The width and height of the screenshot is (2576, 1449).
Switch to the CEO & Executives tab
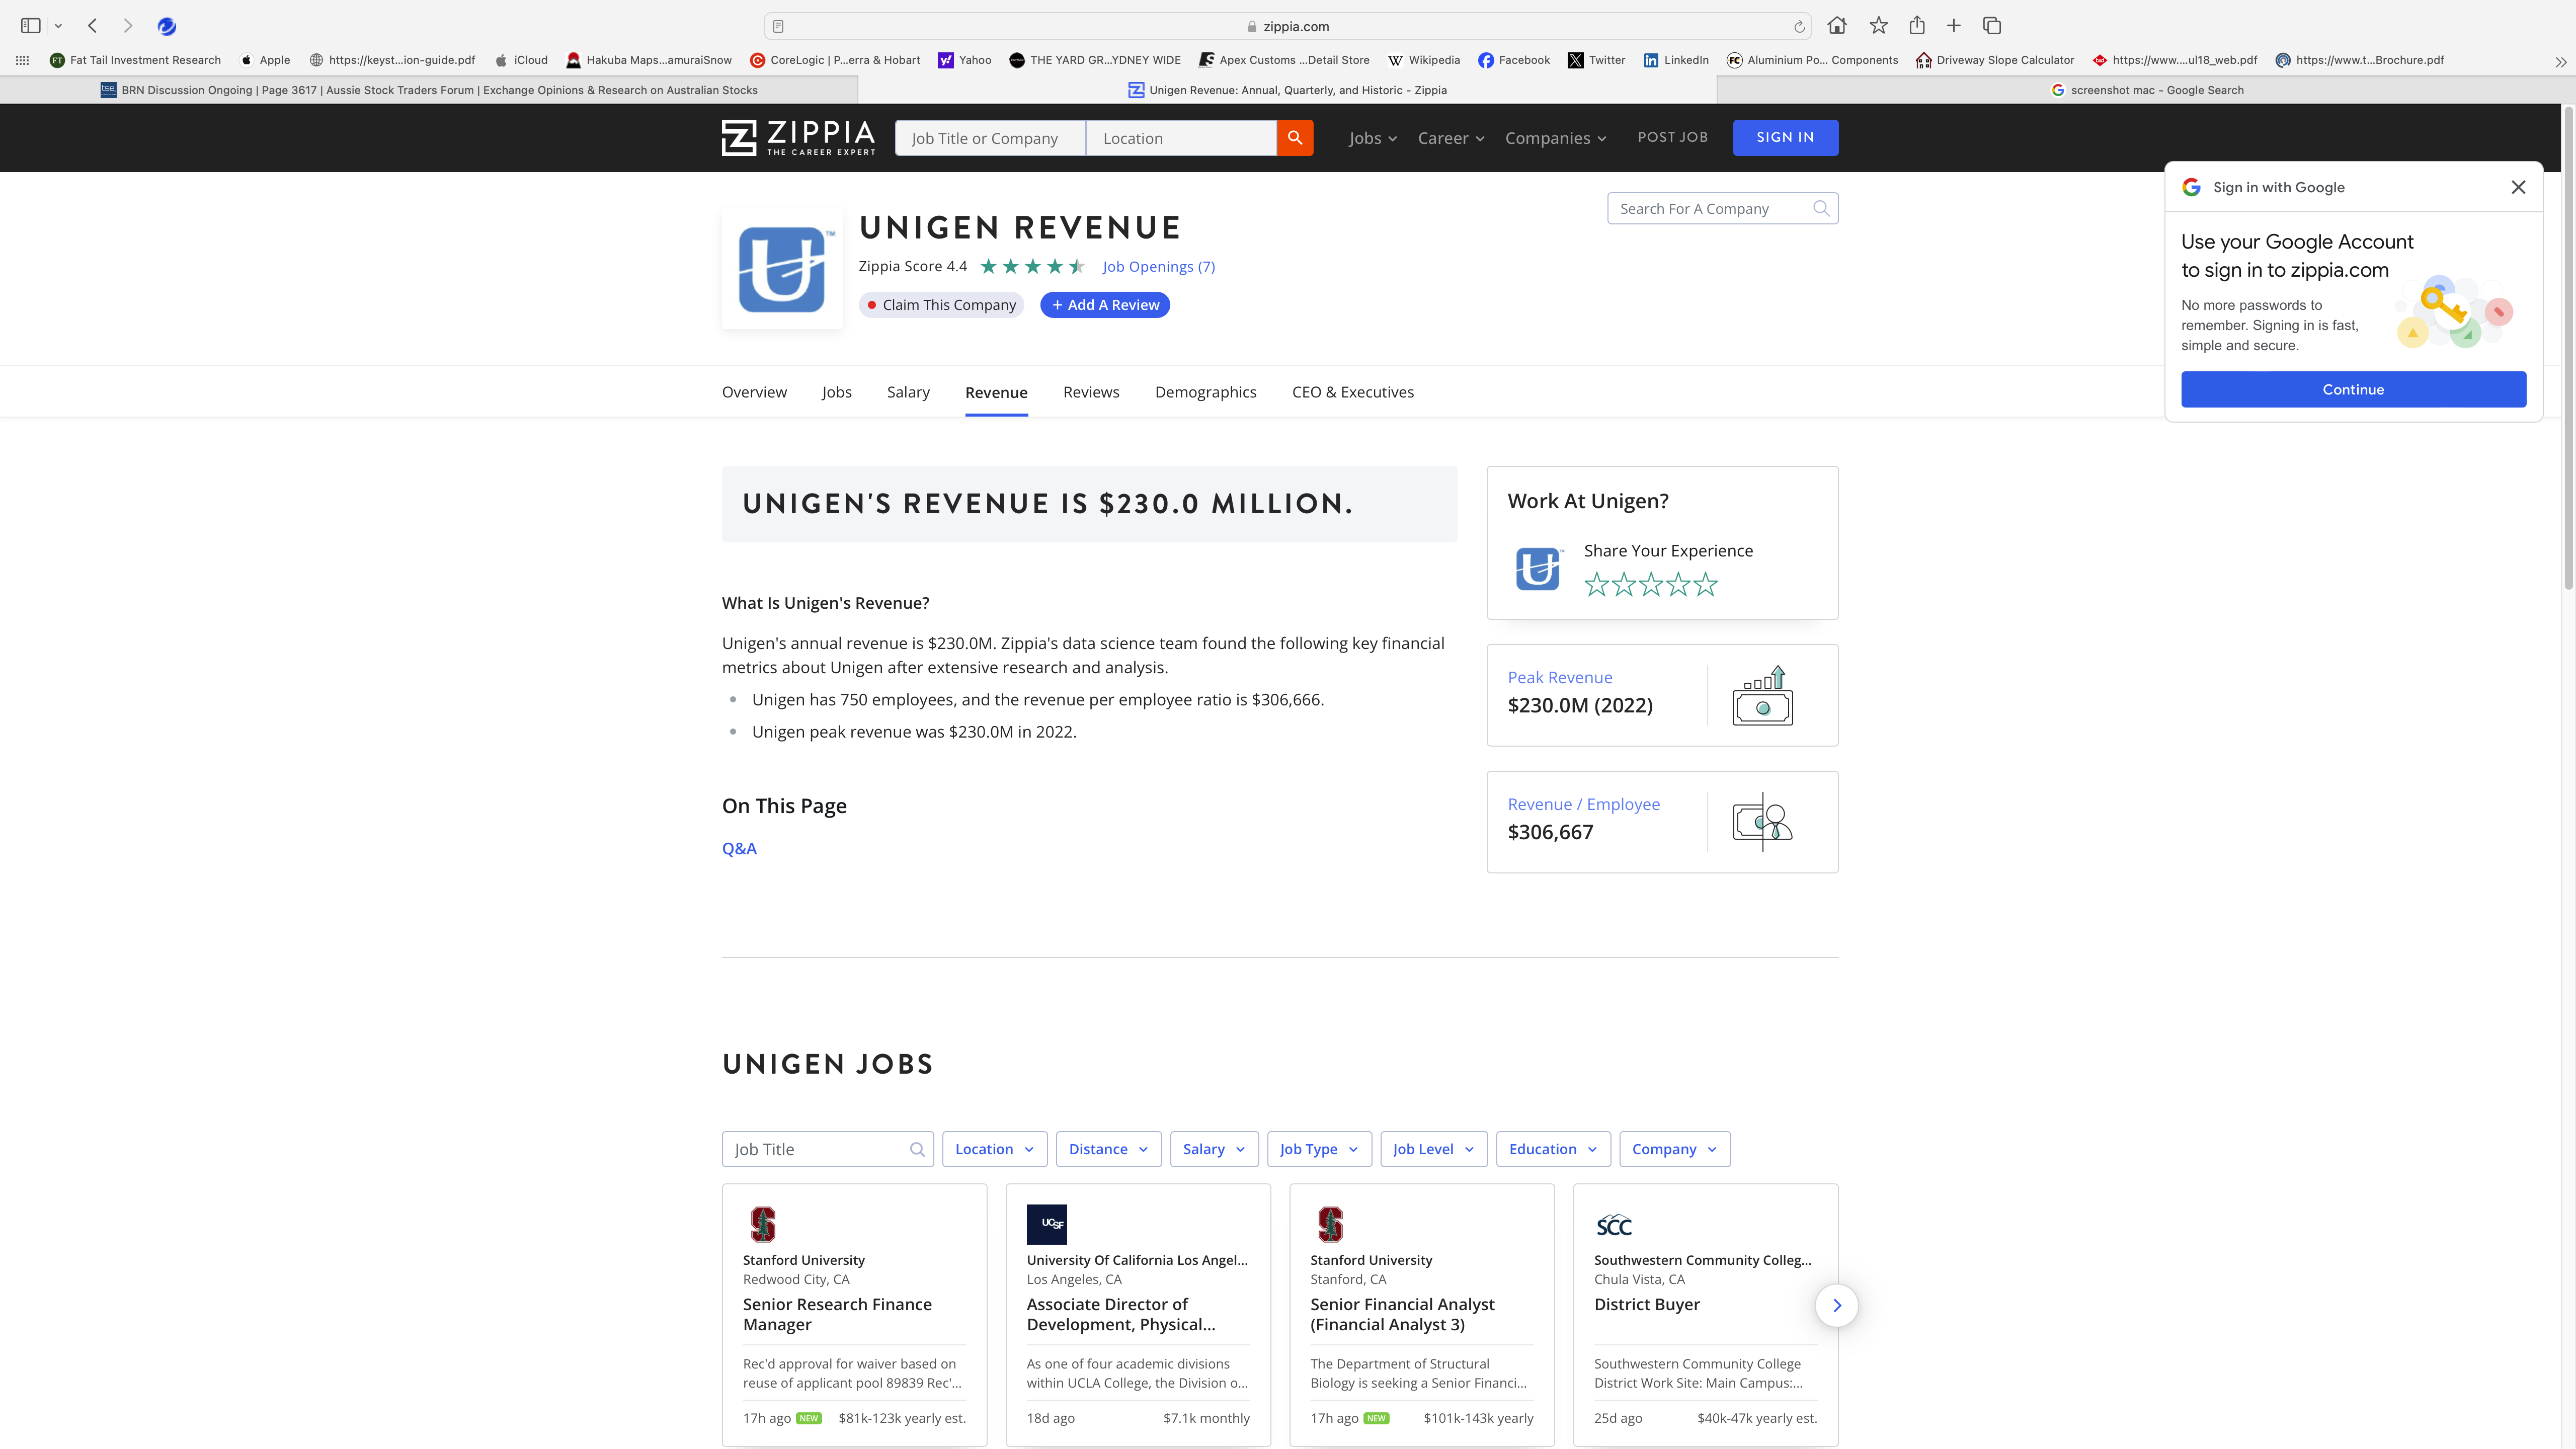click(x=1353, y=393)
